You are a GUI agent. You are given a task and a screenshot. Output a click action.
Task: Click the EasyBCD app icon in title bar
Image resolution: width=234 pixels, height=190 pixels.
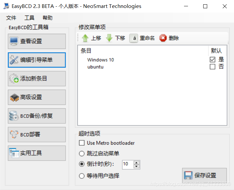(6, 6)
